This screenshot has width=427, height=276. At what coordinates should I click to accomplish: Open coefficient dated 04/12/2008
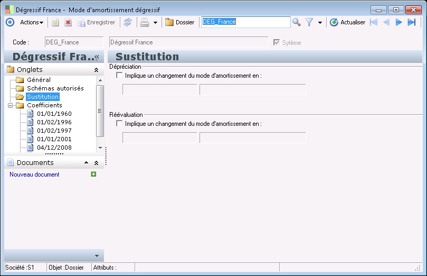(x=54, y=148)
